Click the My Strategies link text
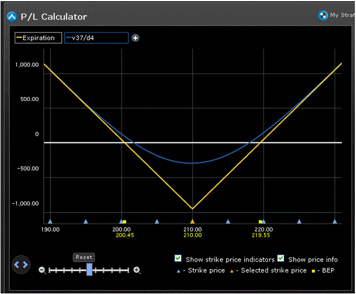 click(x=342, y=15)
